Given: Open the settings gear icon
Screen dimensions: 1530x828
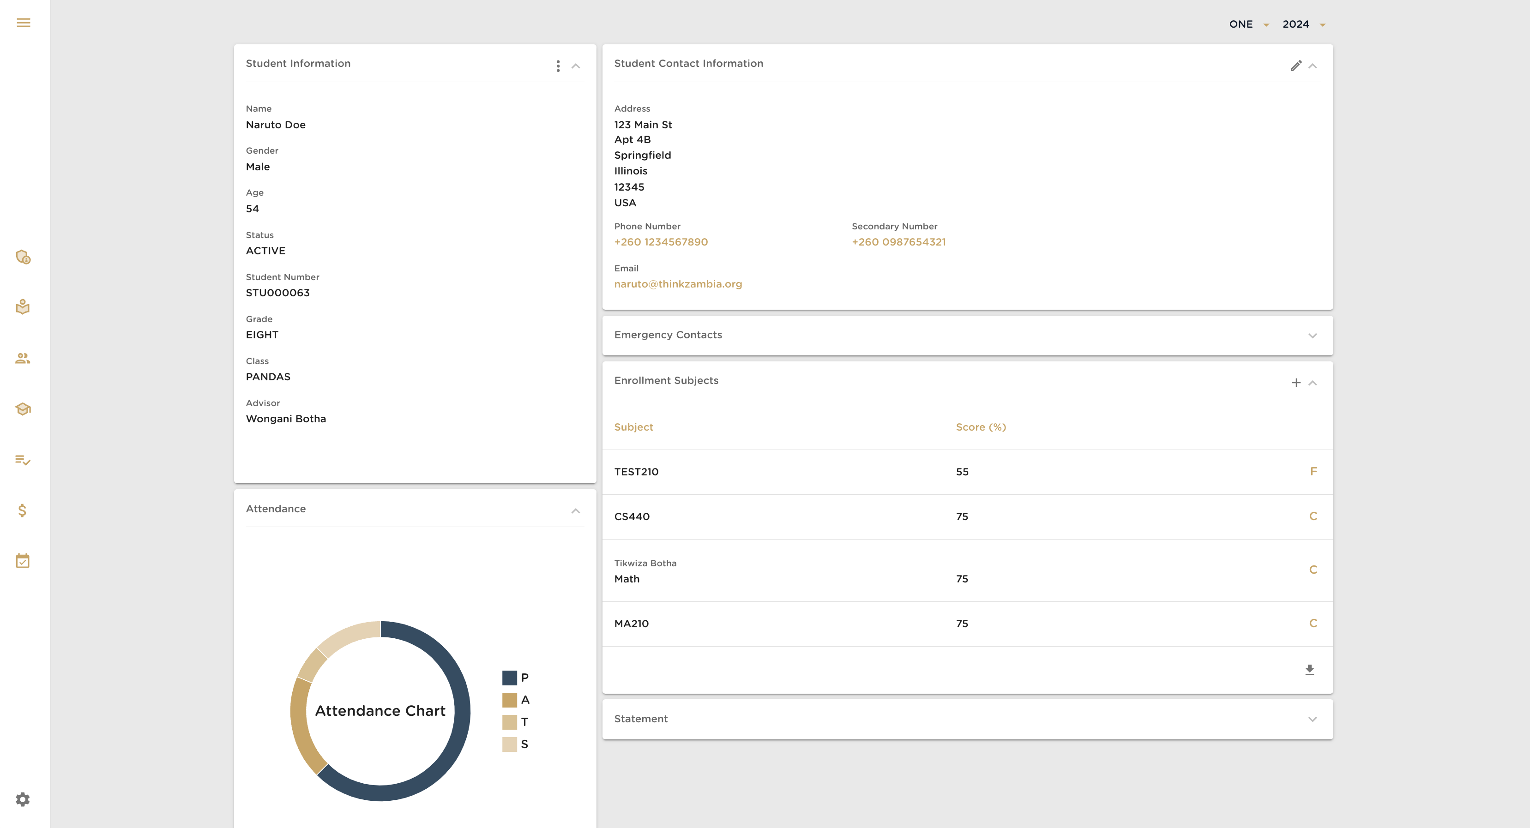Looking at the screenshot, I should (x=23, y=799).
